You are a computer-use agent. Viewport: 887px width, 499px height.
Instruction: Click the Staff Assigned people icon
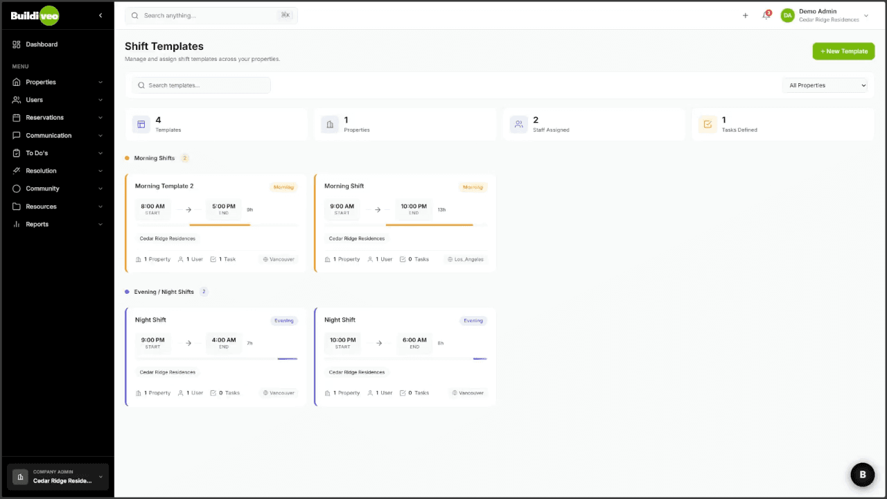click(518, 124)
